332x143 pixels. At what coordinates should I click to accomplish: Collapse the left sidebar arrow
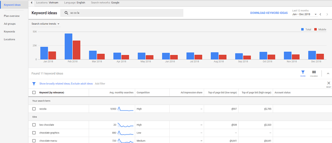pyautogui.click(x=31, y=3)
